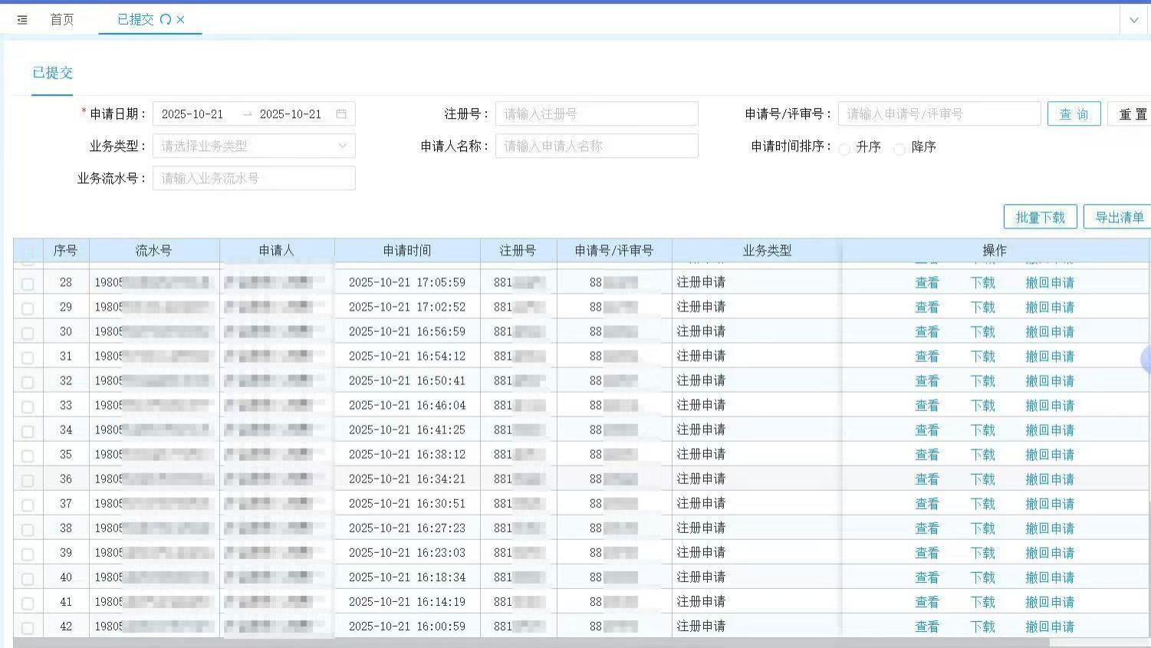Open the 业务类型 dropdown
Screen dimensions: 1151x648
pyautogui.click(x=254, y=146)
